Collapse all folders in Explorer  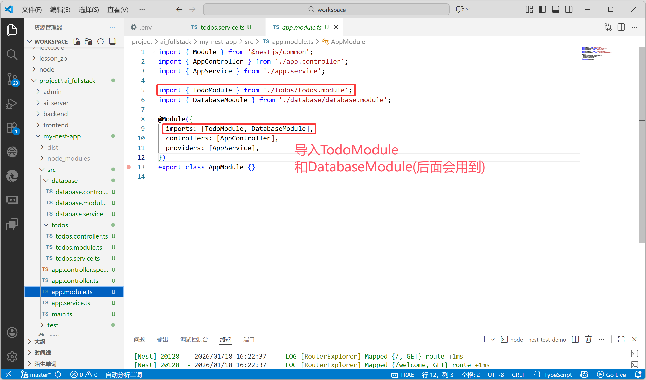pyautogui.click(x=113, y=41)
